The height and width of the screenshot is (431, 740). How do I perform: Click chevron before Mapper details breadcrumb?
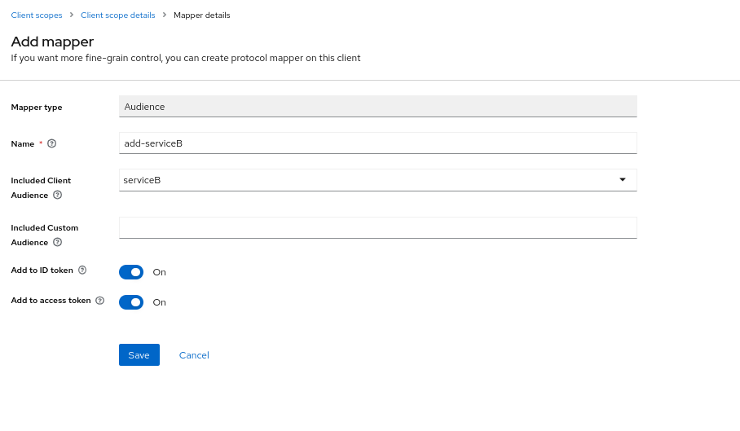point(165,15)
